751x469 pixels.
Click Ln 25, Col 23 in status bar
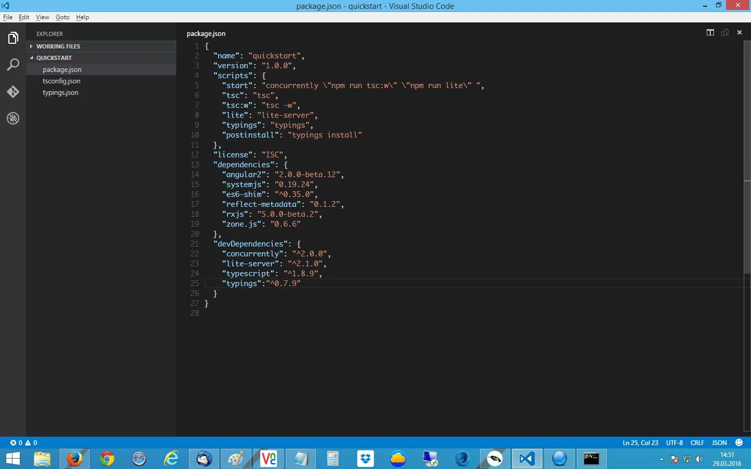[x=640, y=442]
